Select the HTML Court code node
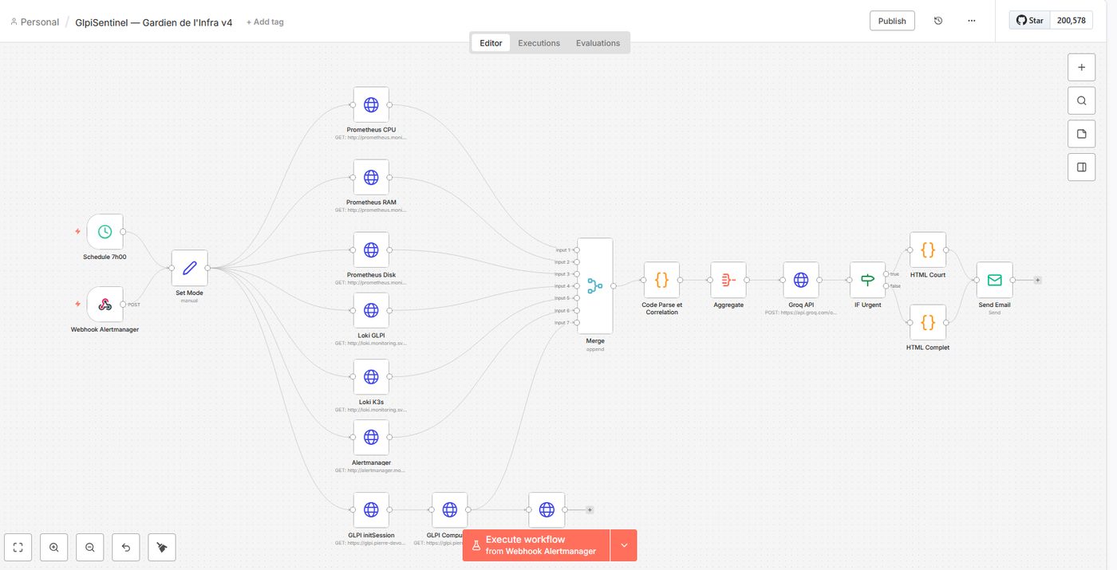 [x=928, y=250]
